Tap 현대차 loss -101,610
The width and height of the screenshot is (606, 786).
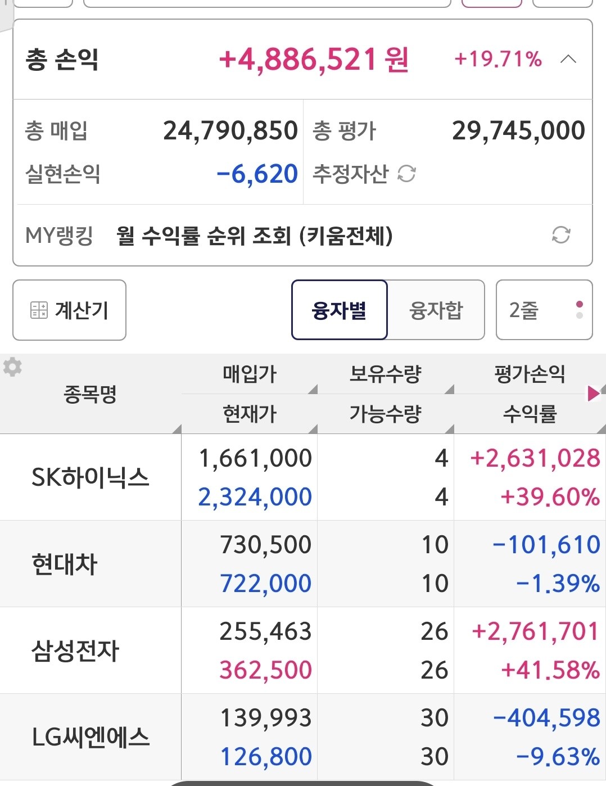(x=546, y=545)
